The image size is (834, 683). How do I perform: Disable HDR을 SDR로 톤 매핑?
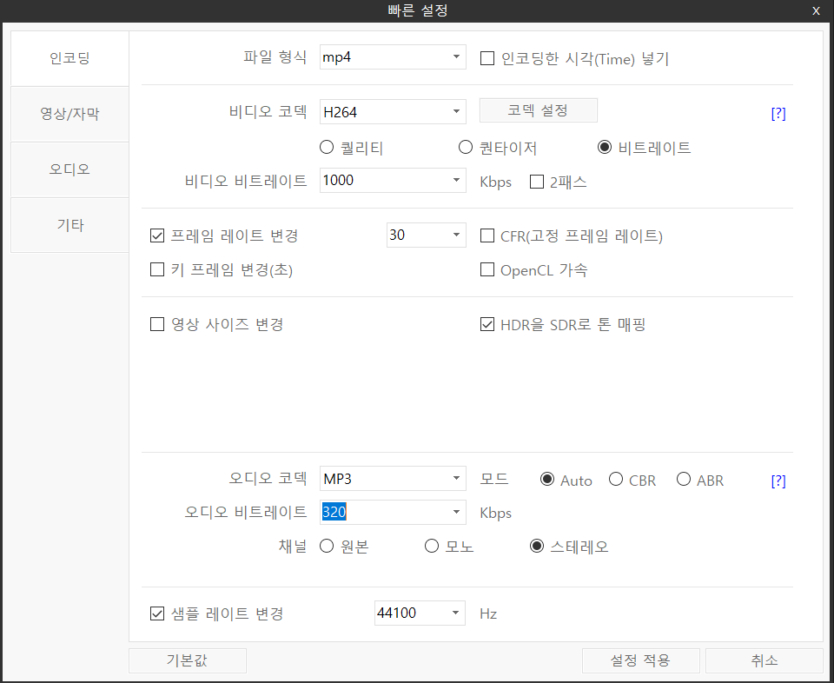tap(487, 323)
